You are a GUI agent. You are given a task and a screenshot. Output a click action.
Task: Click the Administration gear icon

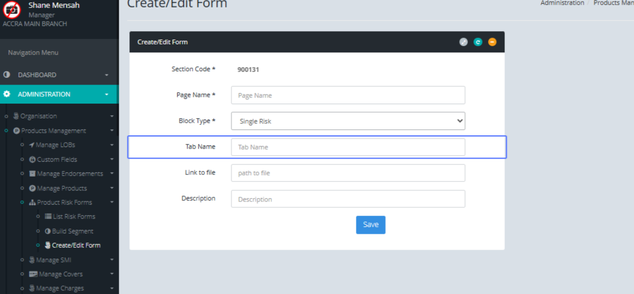(x=7, y=94)
